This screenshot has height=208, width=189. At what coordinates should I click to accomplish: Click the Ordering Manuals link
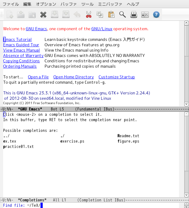click(20, 66)
